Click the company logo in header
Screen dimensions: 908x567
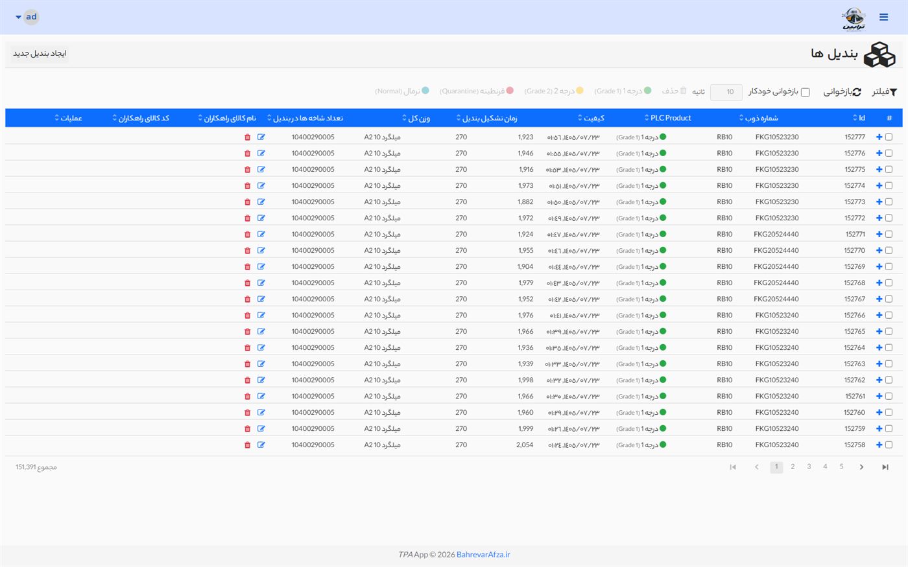[854, 18]
